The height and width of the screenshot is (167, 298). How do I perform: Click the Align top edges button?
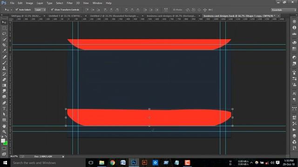87,10
